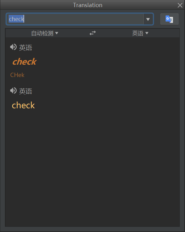185x232 pixels.
Task: Click the second 英语 language label
Action: point(26,91)
